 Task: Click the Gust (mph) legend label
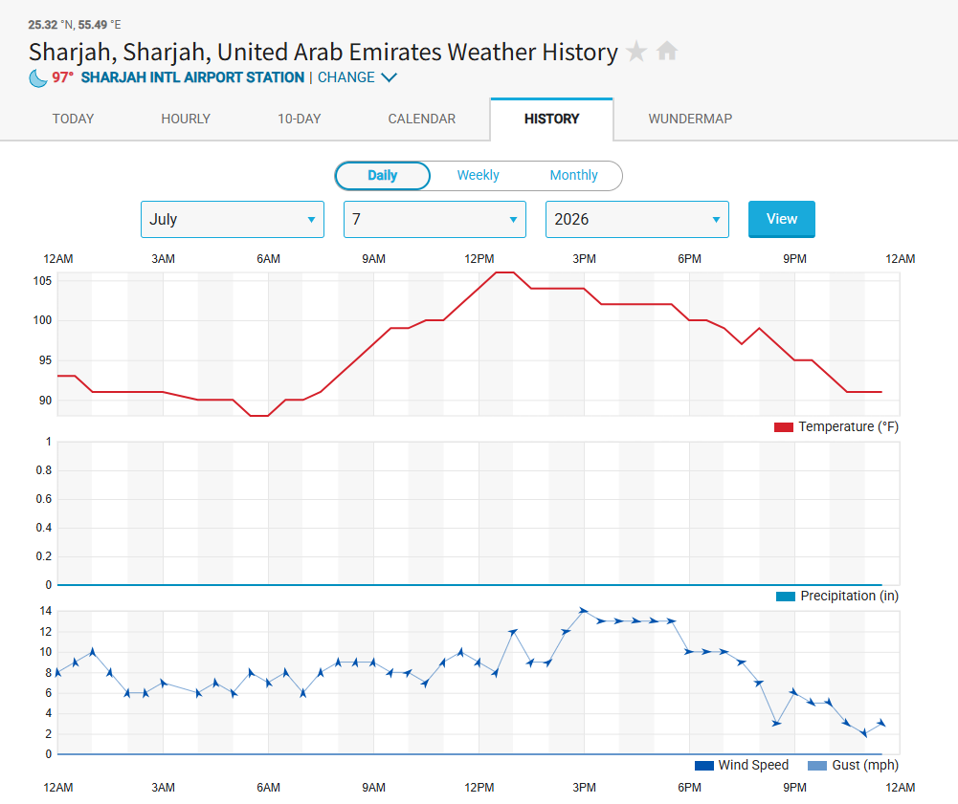pyautogui.click(x=865, y=765)
